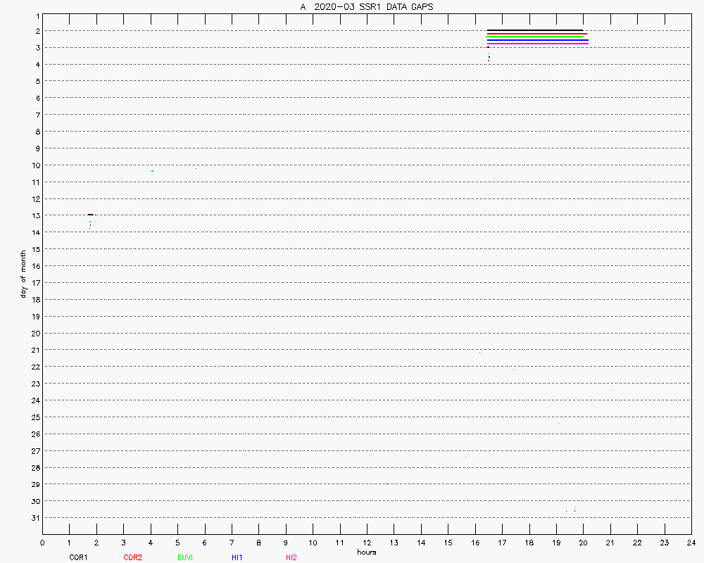Click the day 1 label on y-axis
This screenshot has width=704, height=563.
36,14
